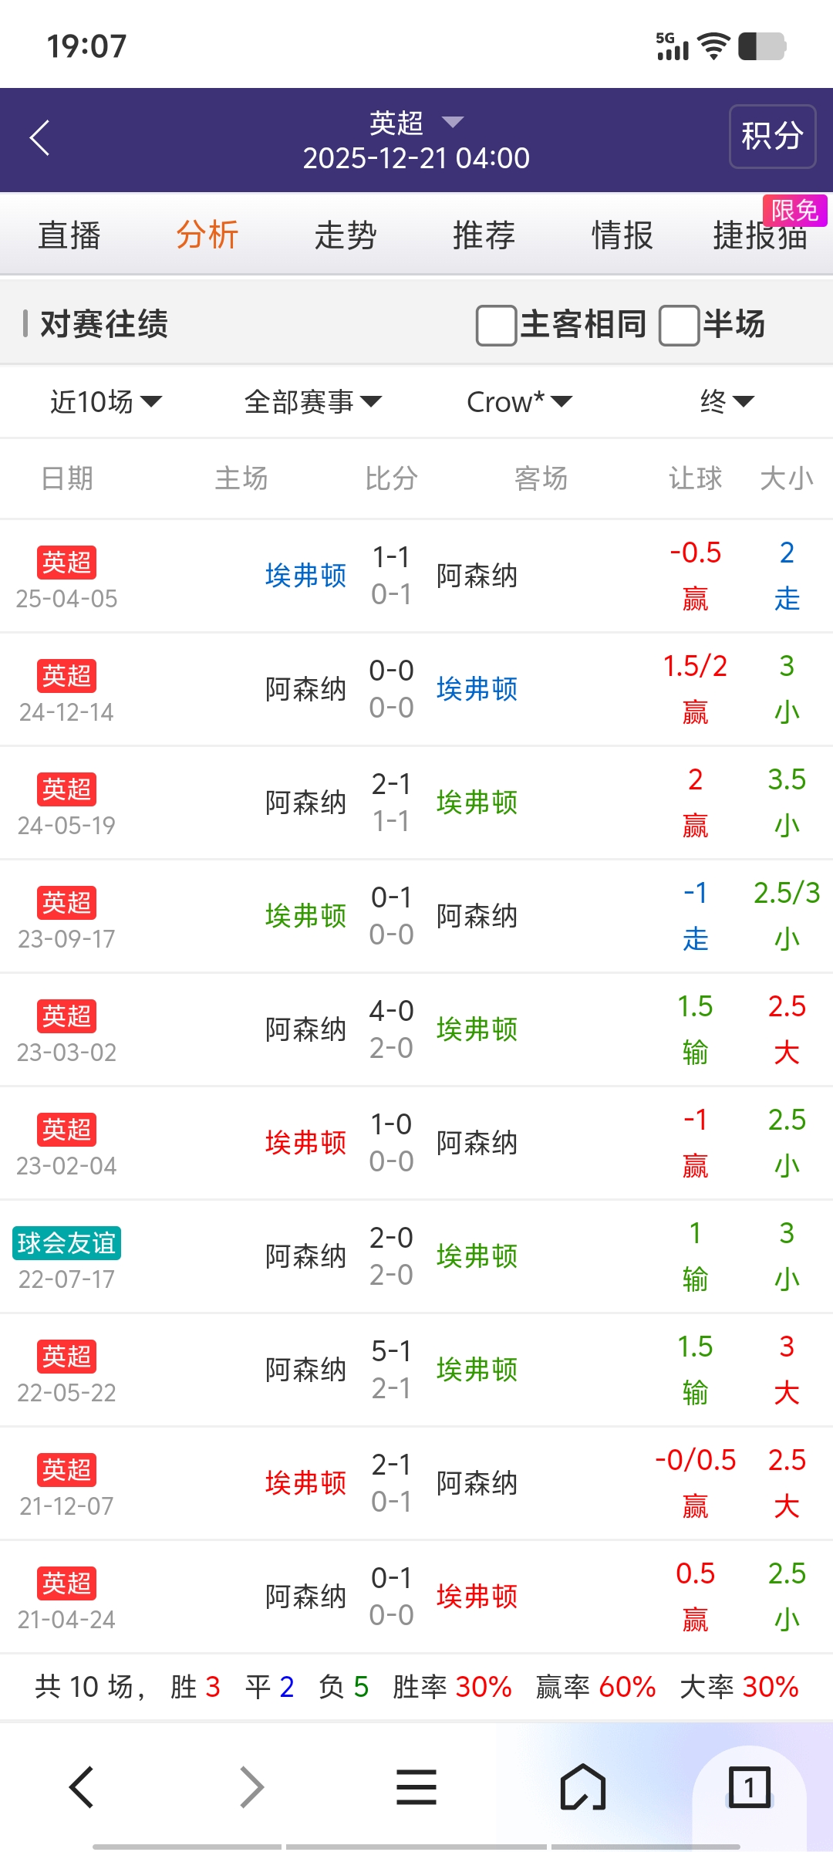Expand the 近10场 dropdown
Screen dimensions: 833x1852
106,401
